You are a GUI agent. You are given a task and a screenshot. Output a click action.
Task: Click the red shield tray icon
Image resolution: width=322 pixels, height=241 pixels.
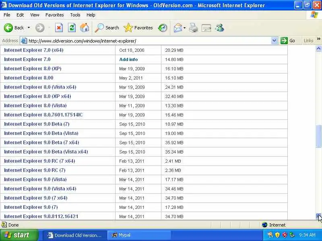point(285,235)
